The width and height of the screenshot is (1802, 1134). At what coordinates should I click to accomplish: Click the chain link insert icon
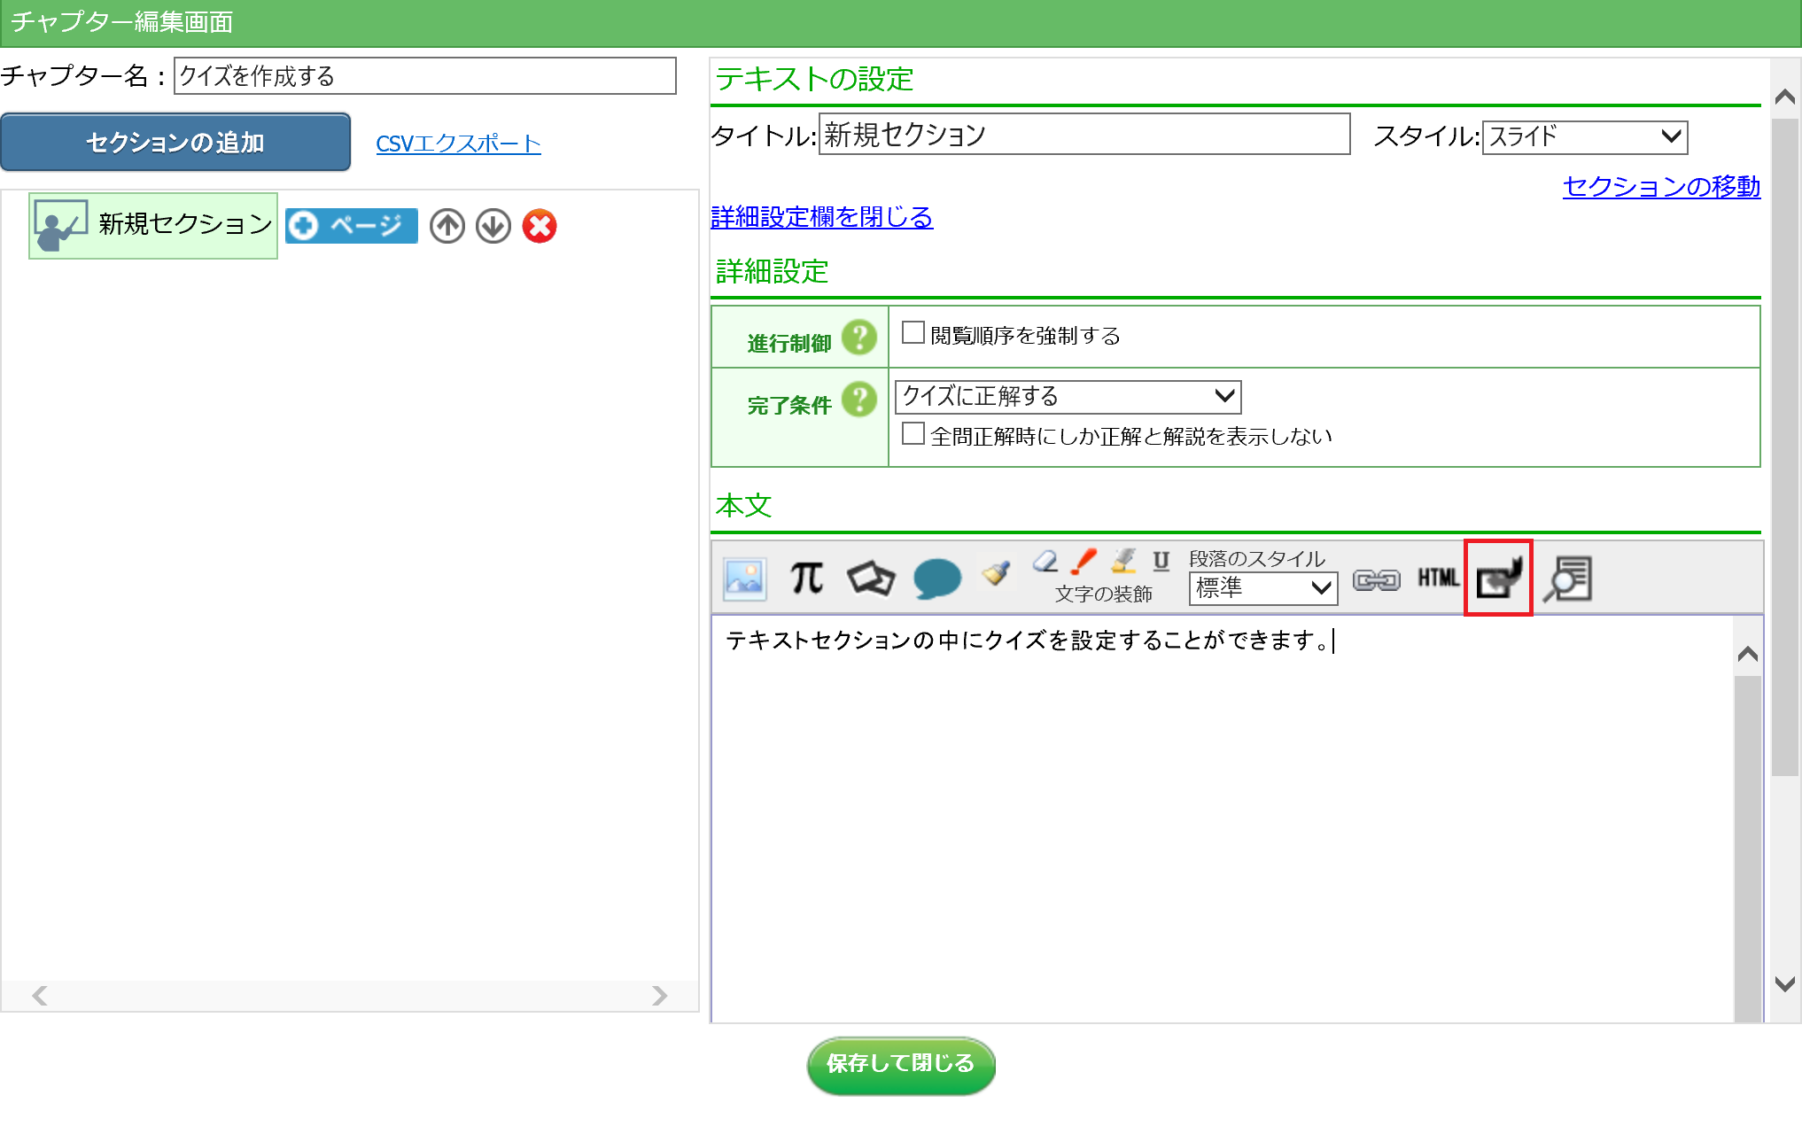[1376, 579]
